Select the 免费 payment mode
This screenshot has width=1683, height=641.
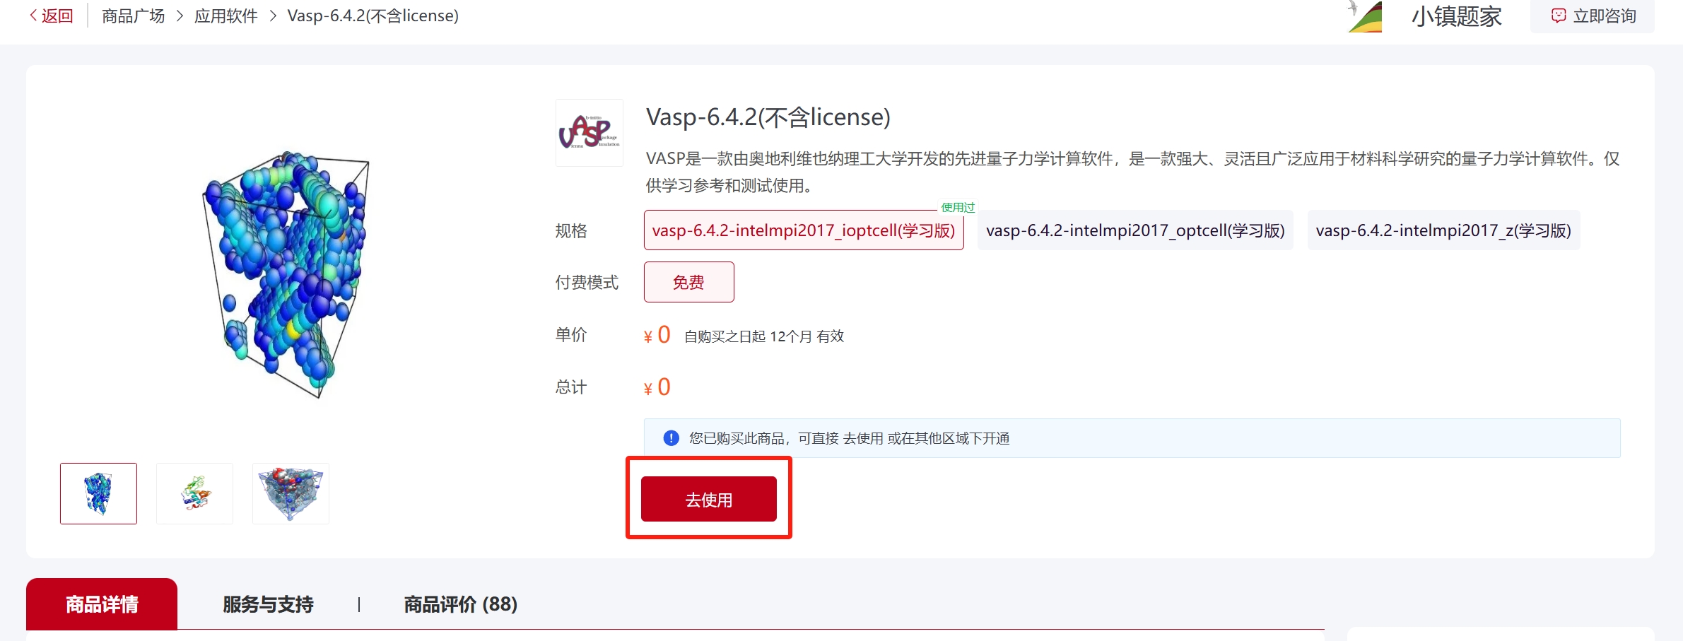688,282
